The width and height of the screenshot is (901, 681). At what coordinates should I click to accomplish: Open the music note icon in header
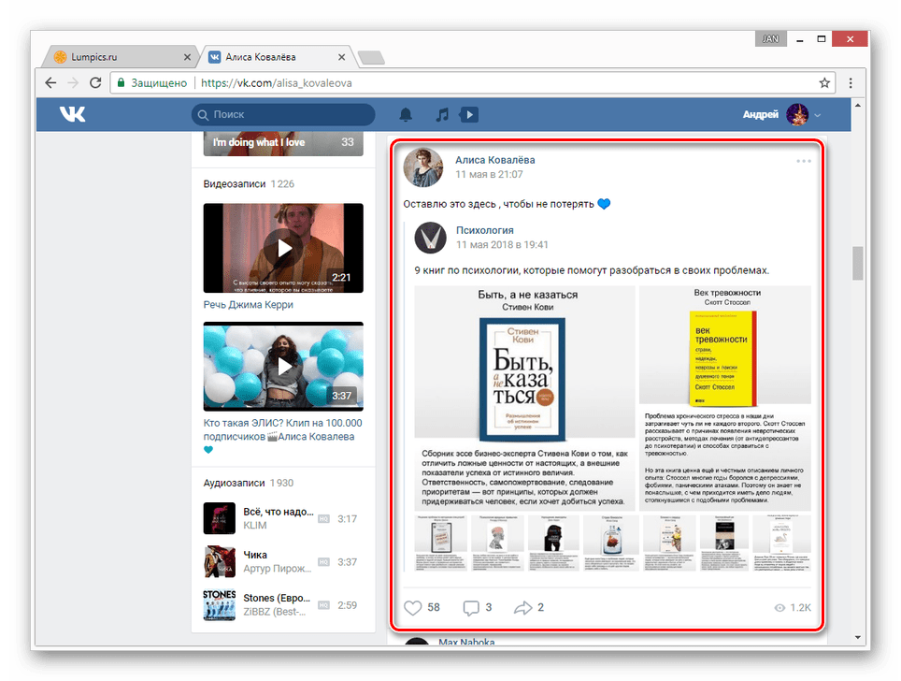[x=442, y=115]
